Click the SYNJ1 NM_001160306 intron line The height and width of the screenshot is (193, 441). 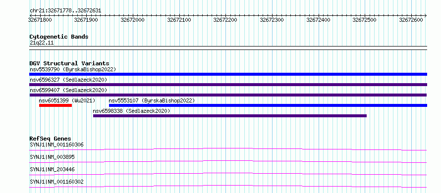[228, 149]
